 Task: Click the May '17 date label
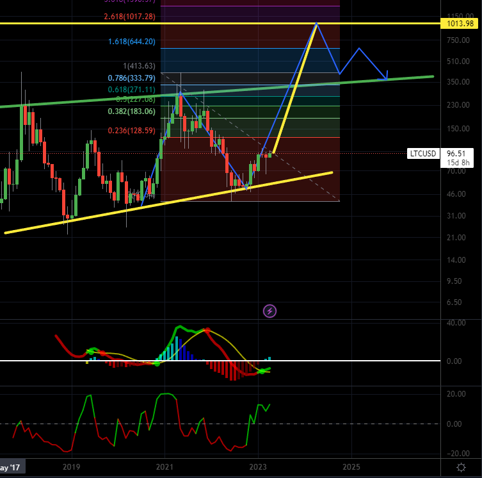12,468
